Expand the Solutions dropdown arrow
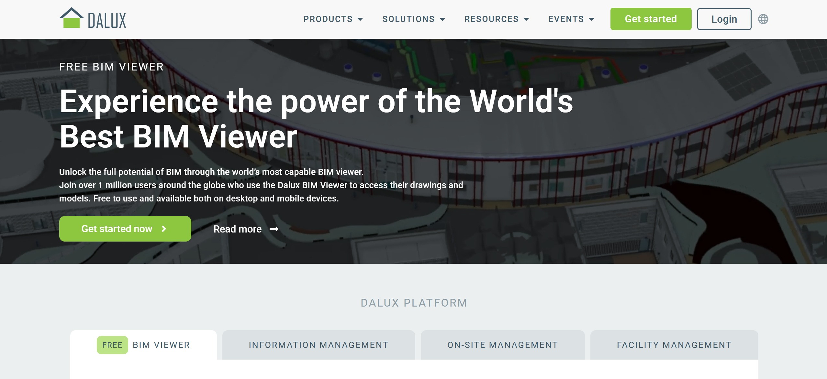 442,19
